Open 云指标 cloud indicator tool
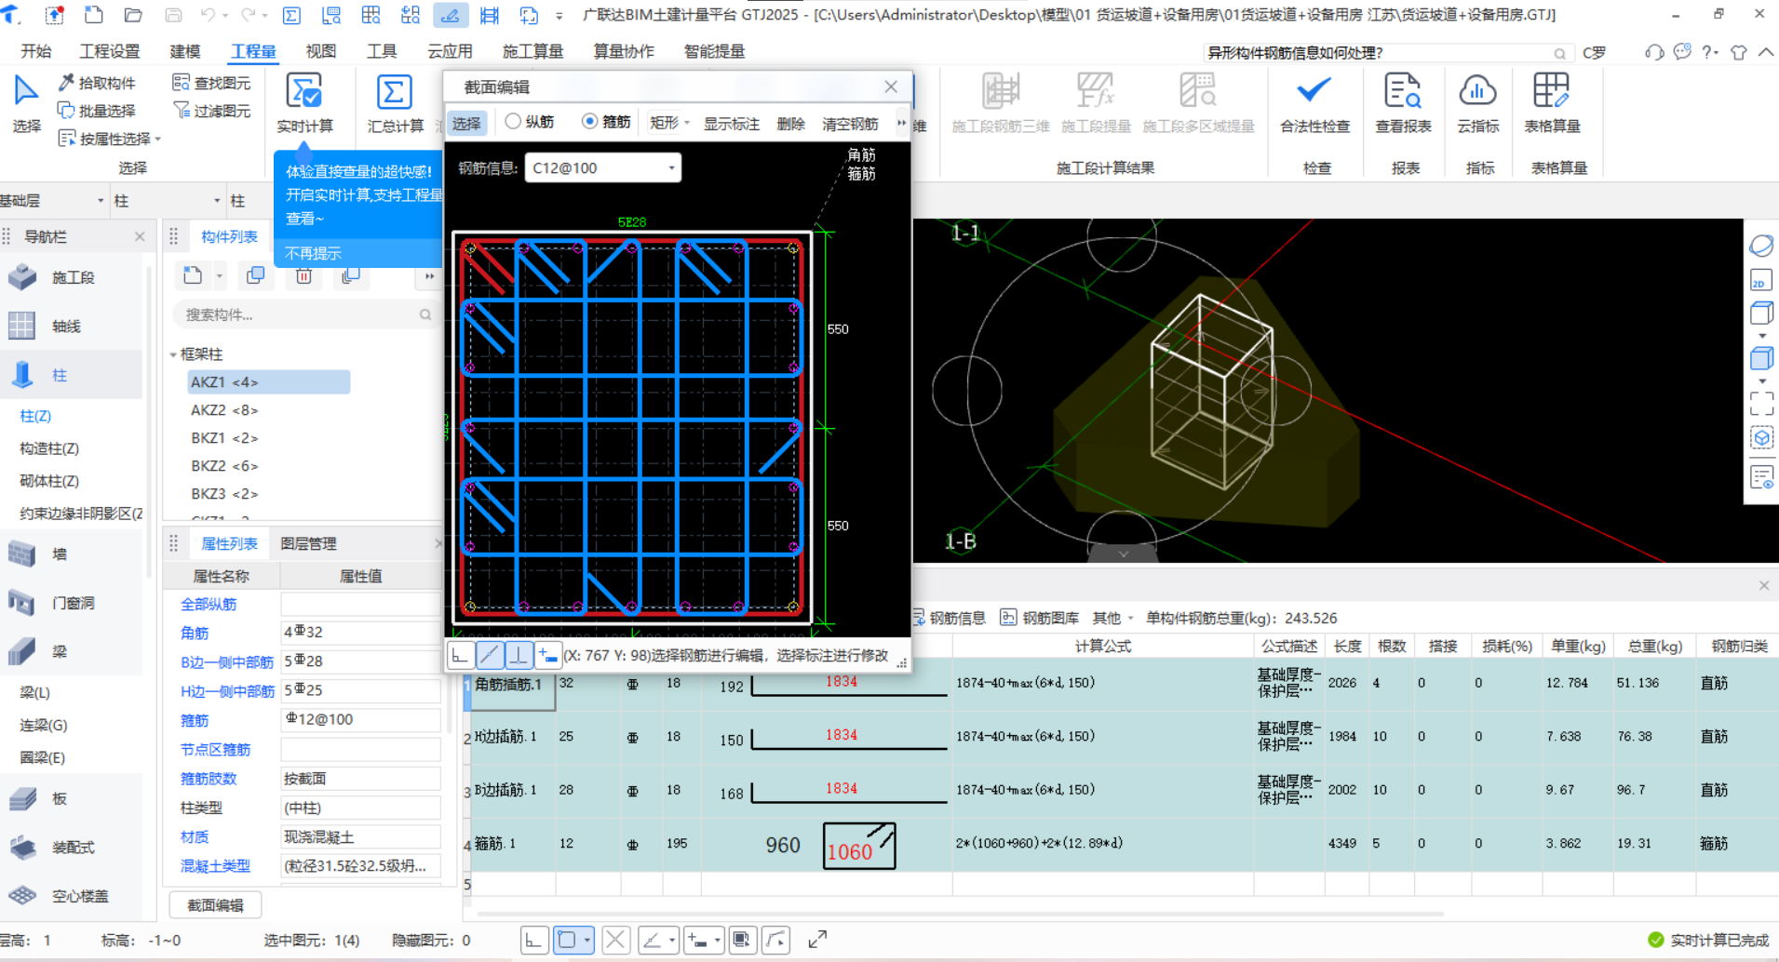1779x962 pixels. point(1478,103)
